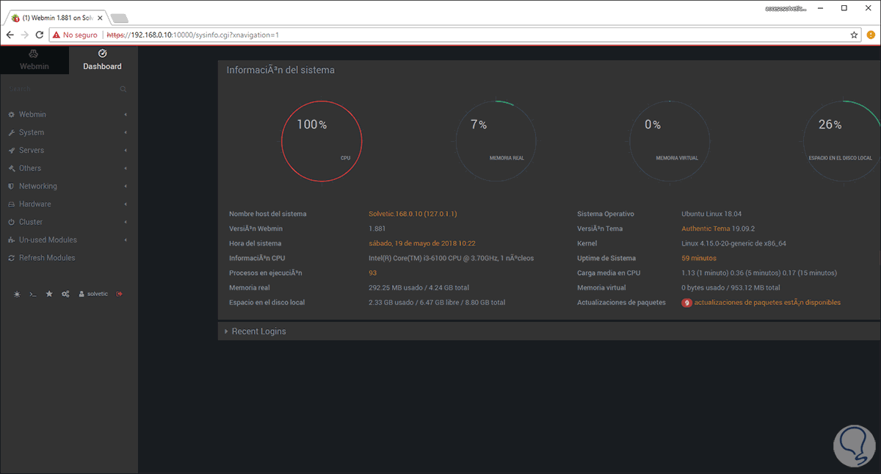Click the drive icon beside Hardware
The image size is (881, 474).
pyautogui.click(x=12, y=204)
